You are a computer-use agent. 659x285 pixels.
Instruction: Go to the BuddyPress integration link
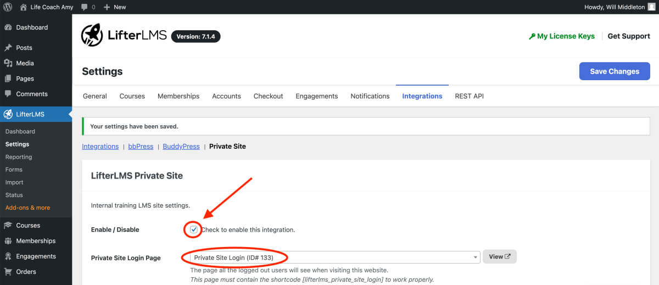click(181, 147)
